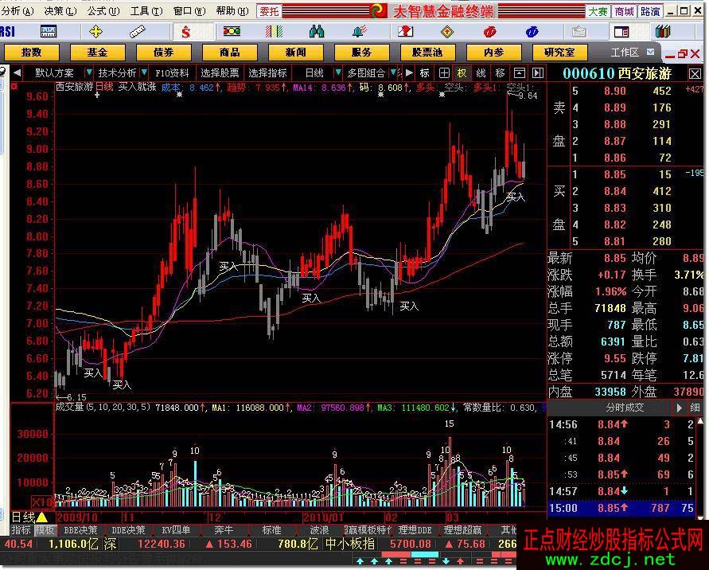Close the 000610 quote panel with X icon
Image resolution: width=709 pixels, height=570 pixels.
click(x=695, y=73)
